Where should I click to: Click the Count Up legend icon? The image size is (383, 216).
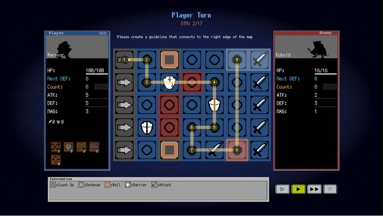(x=53, y=185)
